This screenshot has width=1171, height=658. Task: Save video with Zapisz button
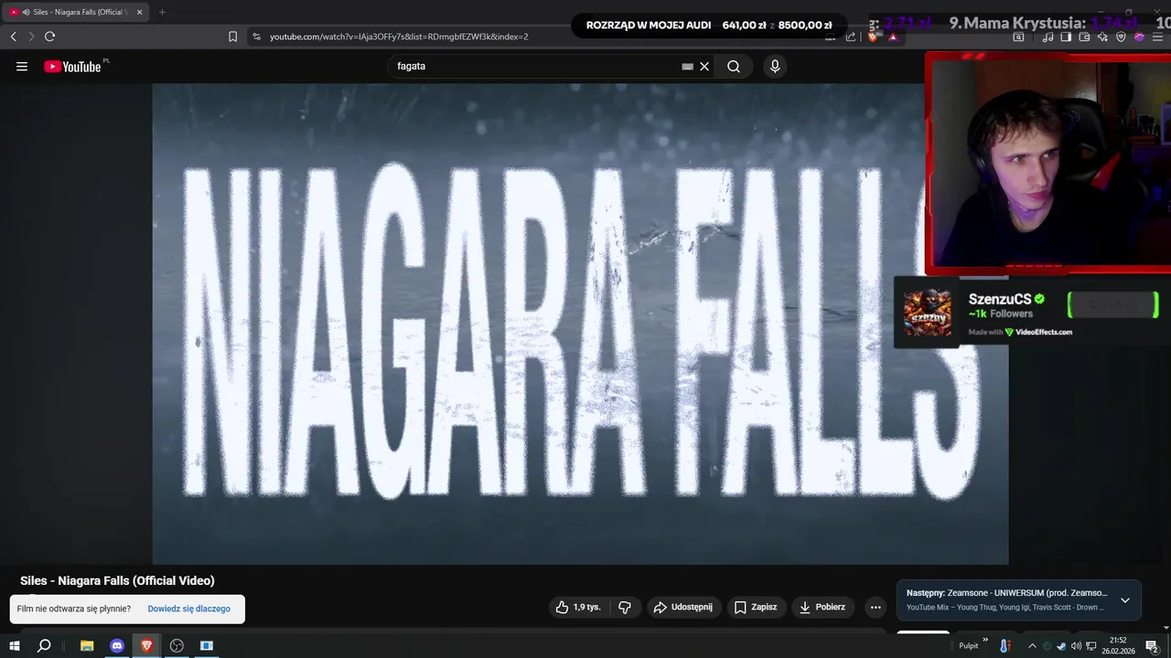click(757, 607)
